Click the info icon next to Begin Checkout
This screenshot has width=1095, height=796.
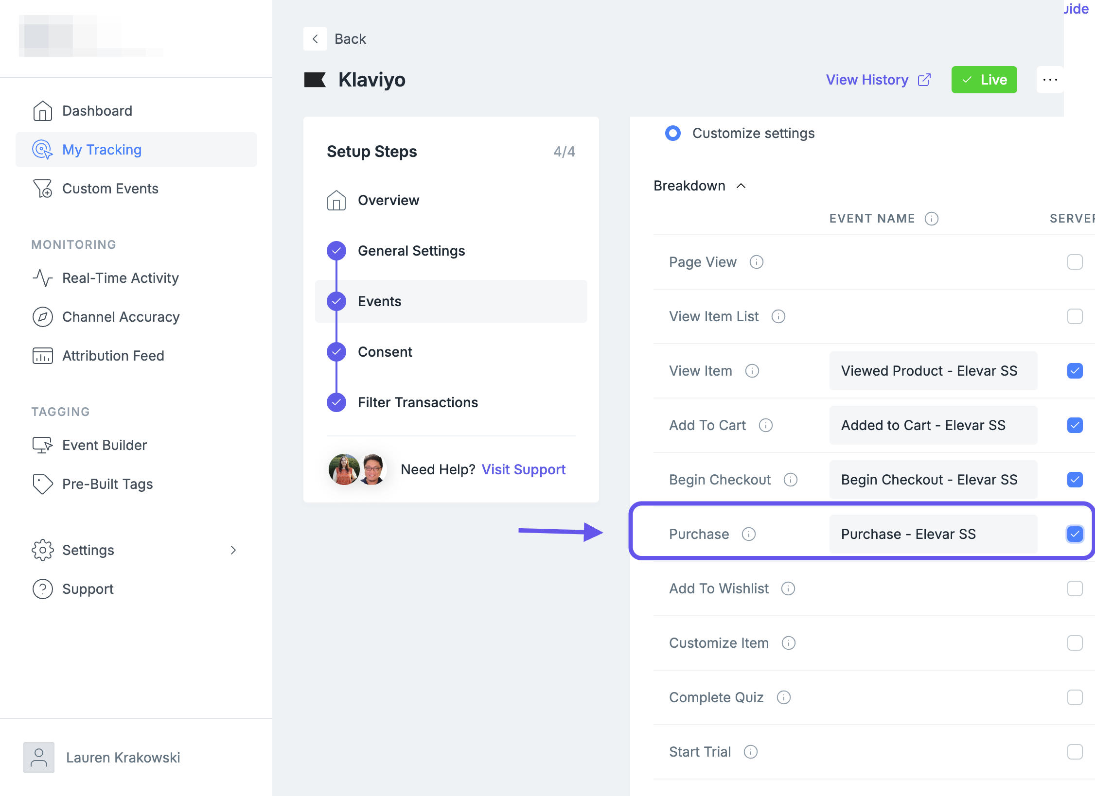(791, 480)
